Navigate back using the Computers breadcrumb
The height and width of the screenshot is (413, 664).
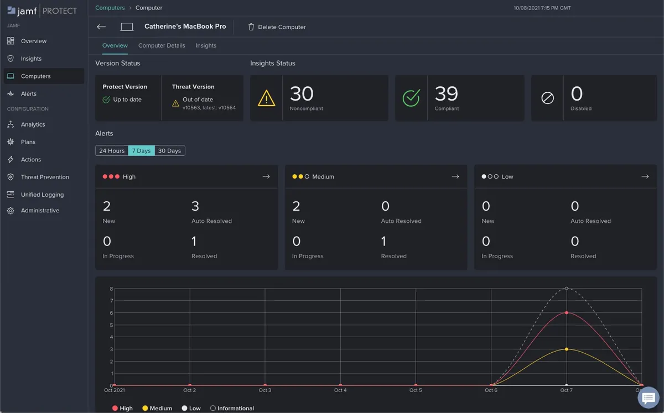110,8
